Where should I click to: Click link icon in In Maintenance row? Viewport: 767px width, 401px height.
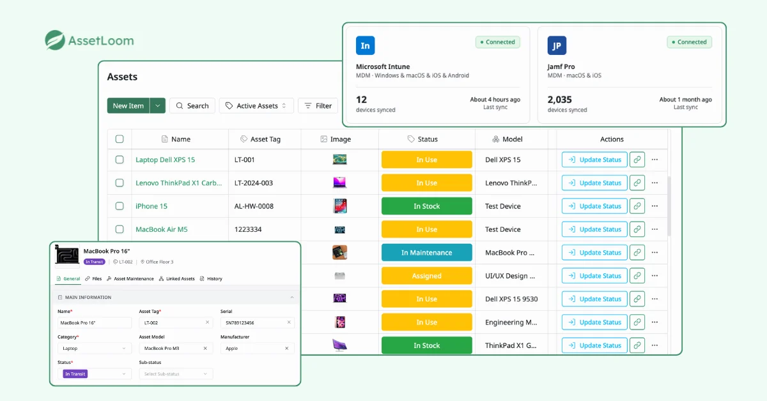[637, 252]
